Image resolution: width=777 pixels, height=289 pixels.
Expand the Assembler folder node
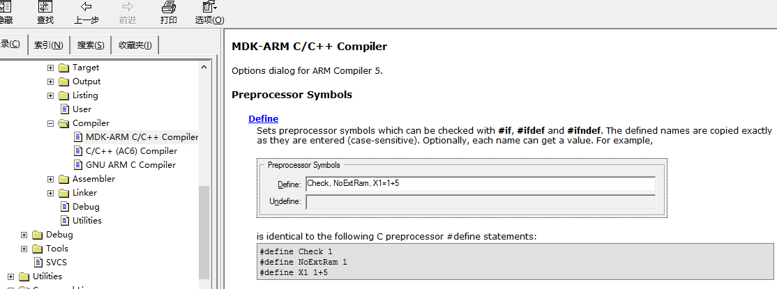pos(50,179)
